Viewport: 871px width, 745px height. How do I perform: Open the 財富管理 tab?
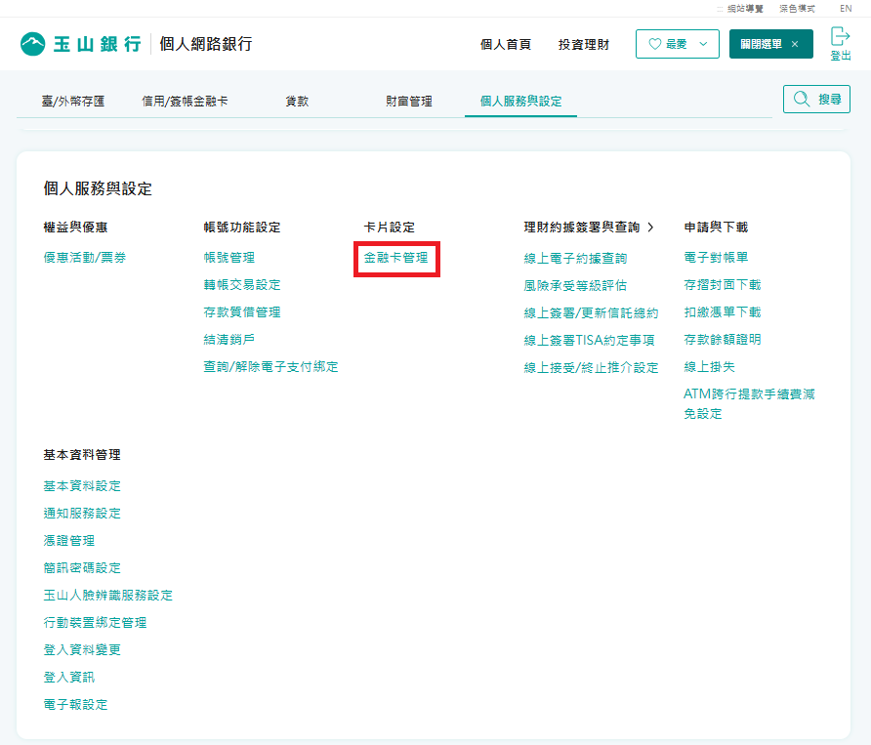tap(409, 102)
